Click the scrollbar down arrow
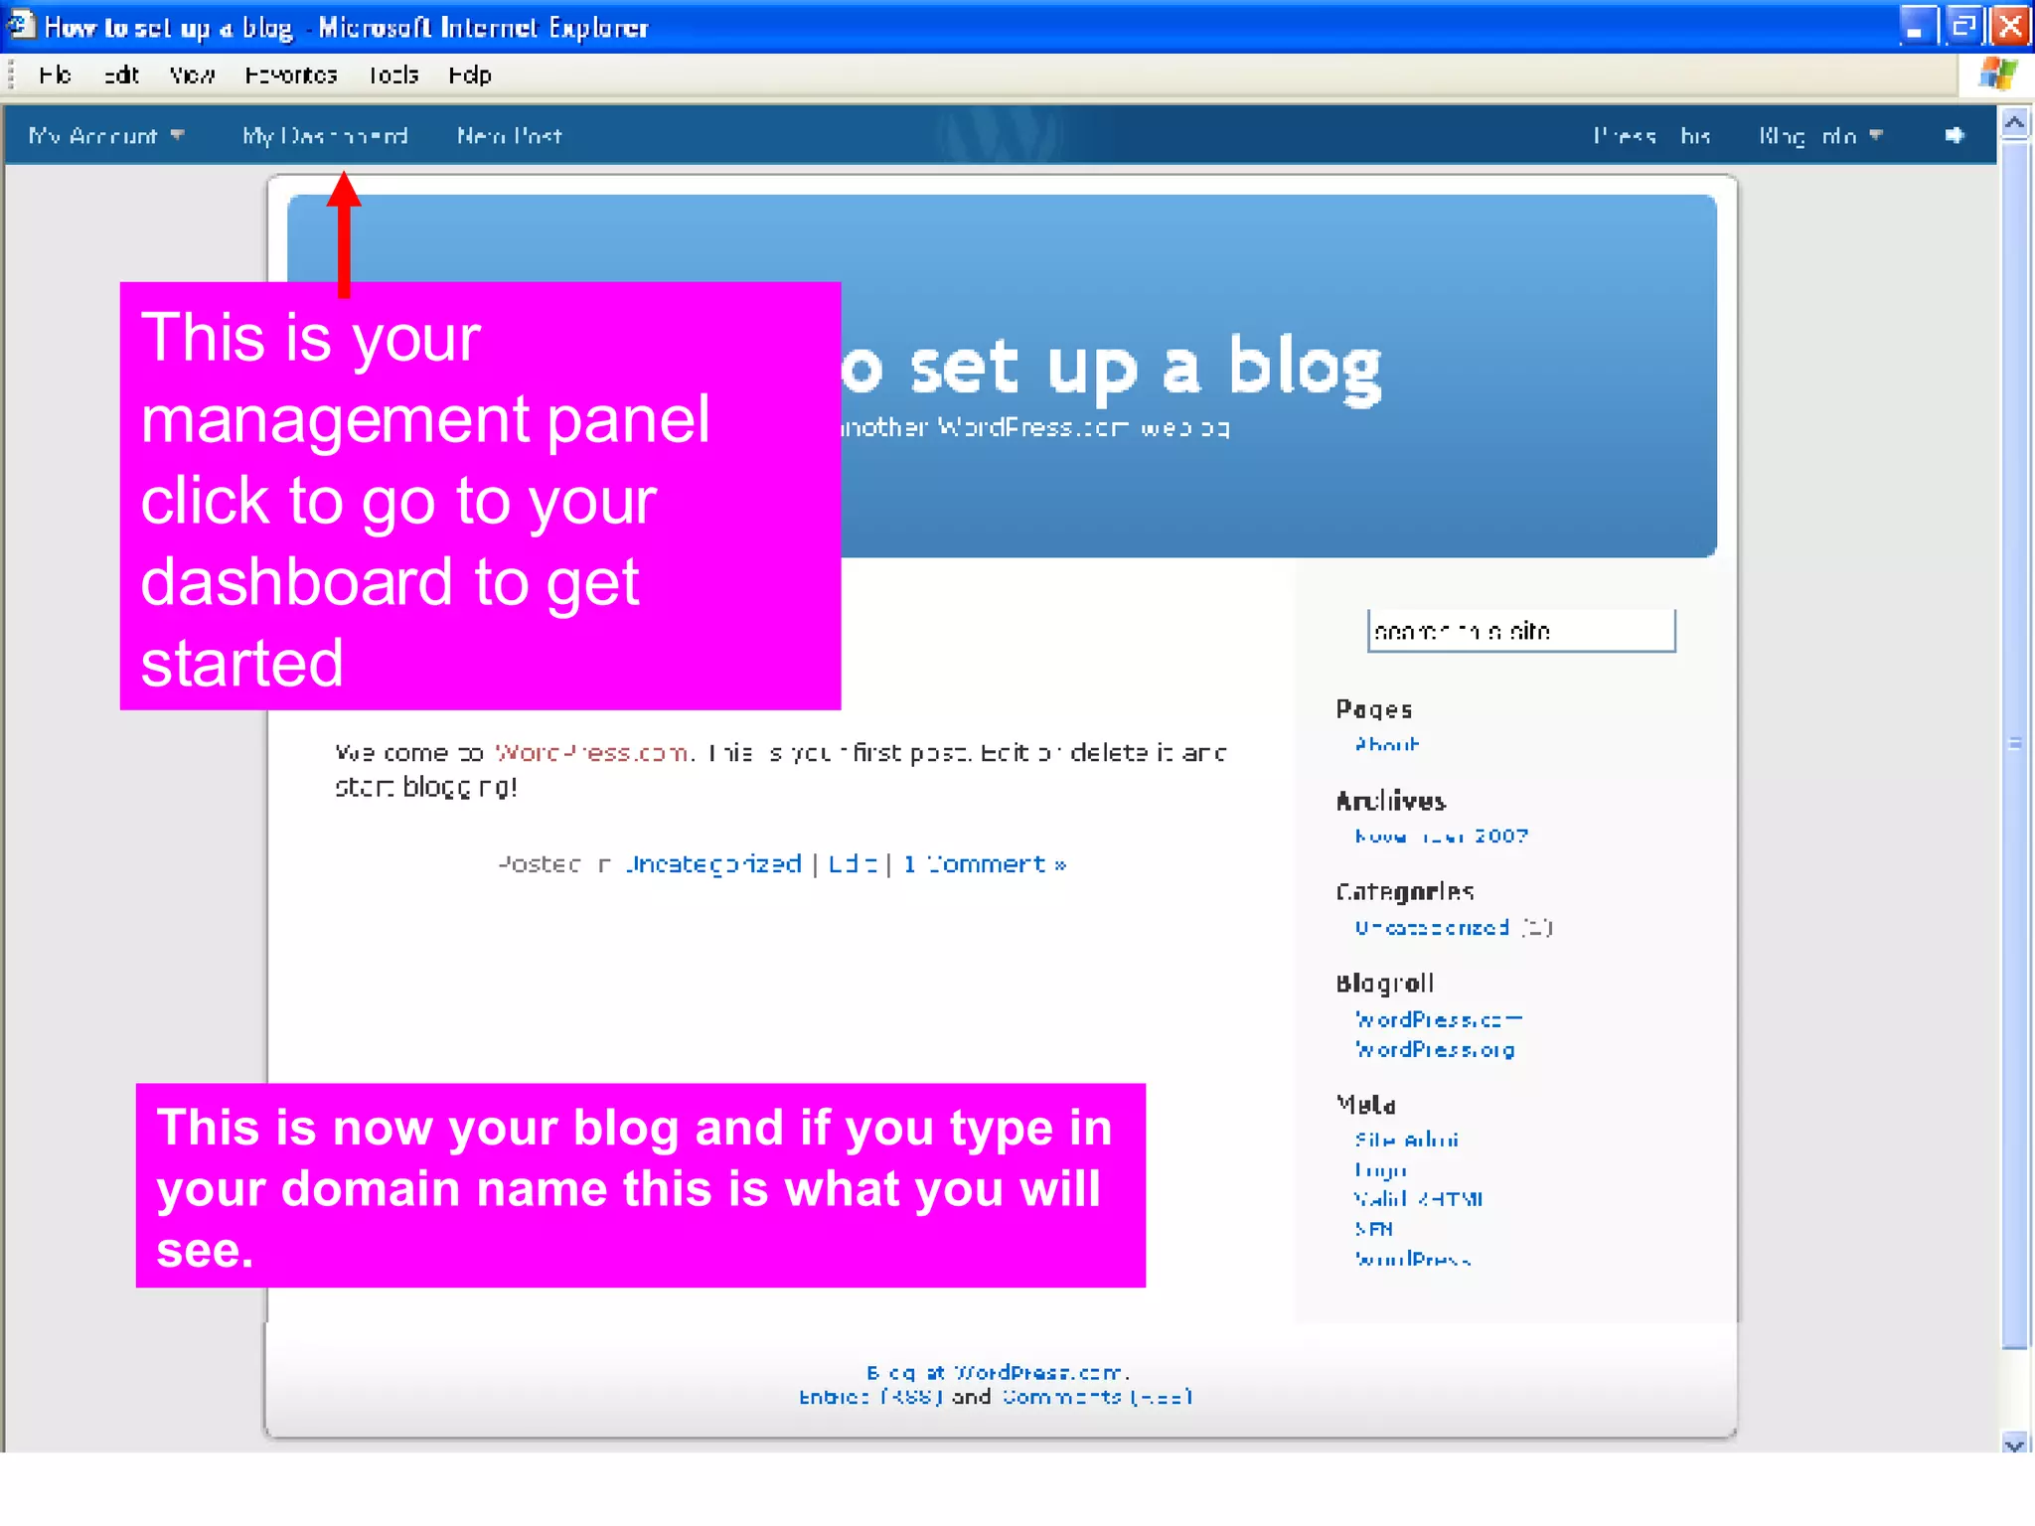2035x1526 pixels. click(2014, 1444)
